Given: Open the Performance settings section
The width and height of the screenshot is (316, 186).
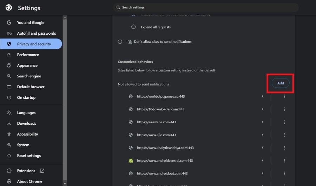Looking at the screenshot, I should (x=31, y=55).
